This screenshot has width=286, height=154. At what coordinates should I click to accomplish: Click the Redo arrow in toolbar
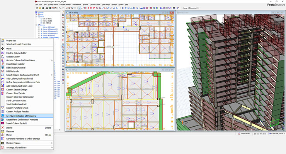click(63, 8)
